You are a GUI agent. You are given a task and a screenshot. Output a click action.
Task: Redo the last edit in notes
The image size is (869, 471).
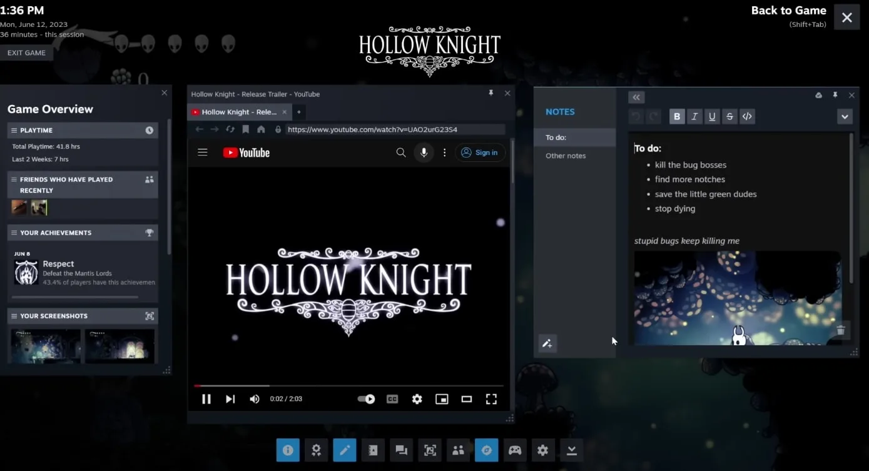(x=653, y=116)
